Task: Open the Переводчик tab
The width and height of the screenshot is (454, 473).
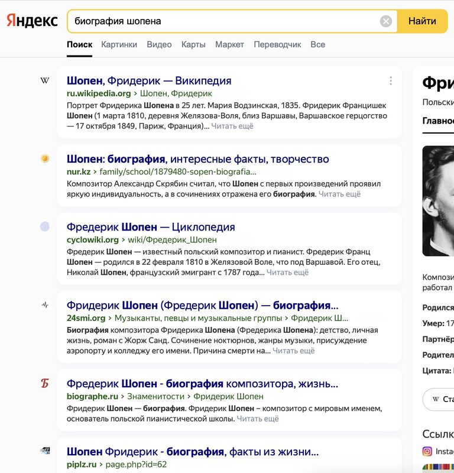Action: [277, 44]
